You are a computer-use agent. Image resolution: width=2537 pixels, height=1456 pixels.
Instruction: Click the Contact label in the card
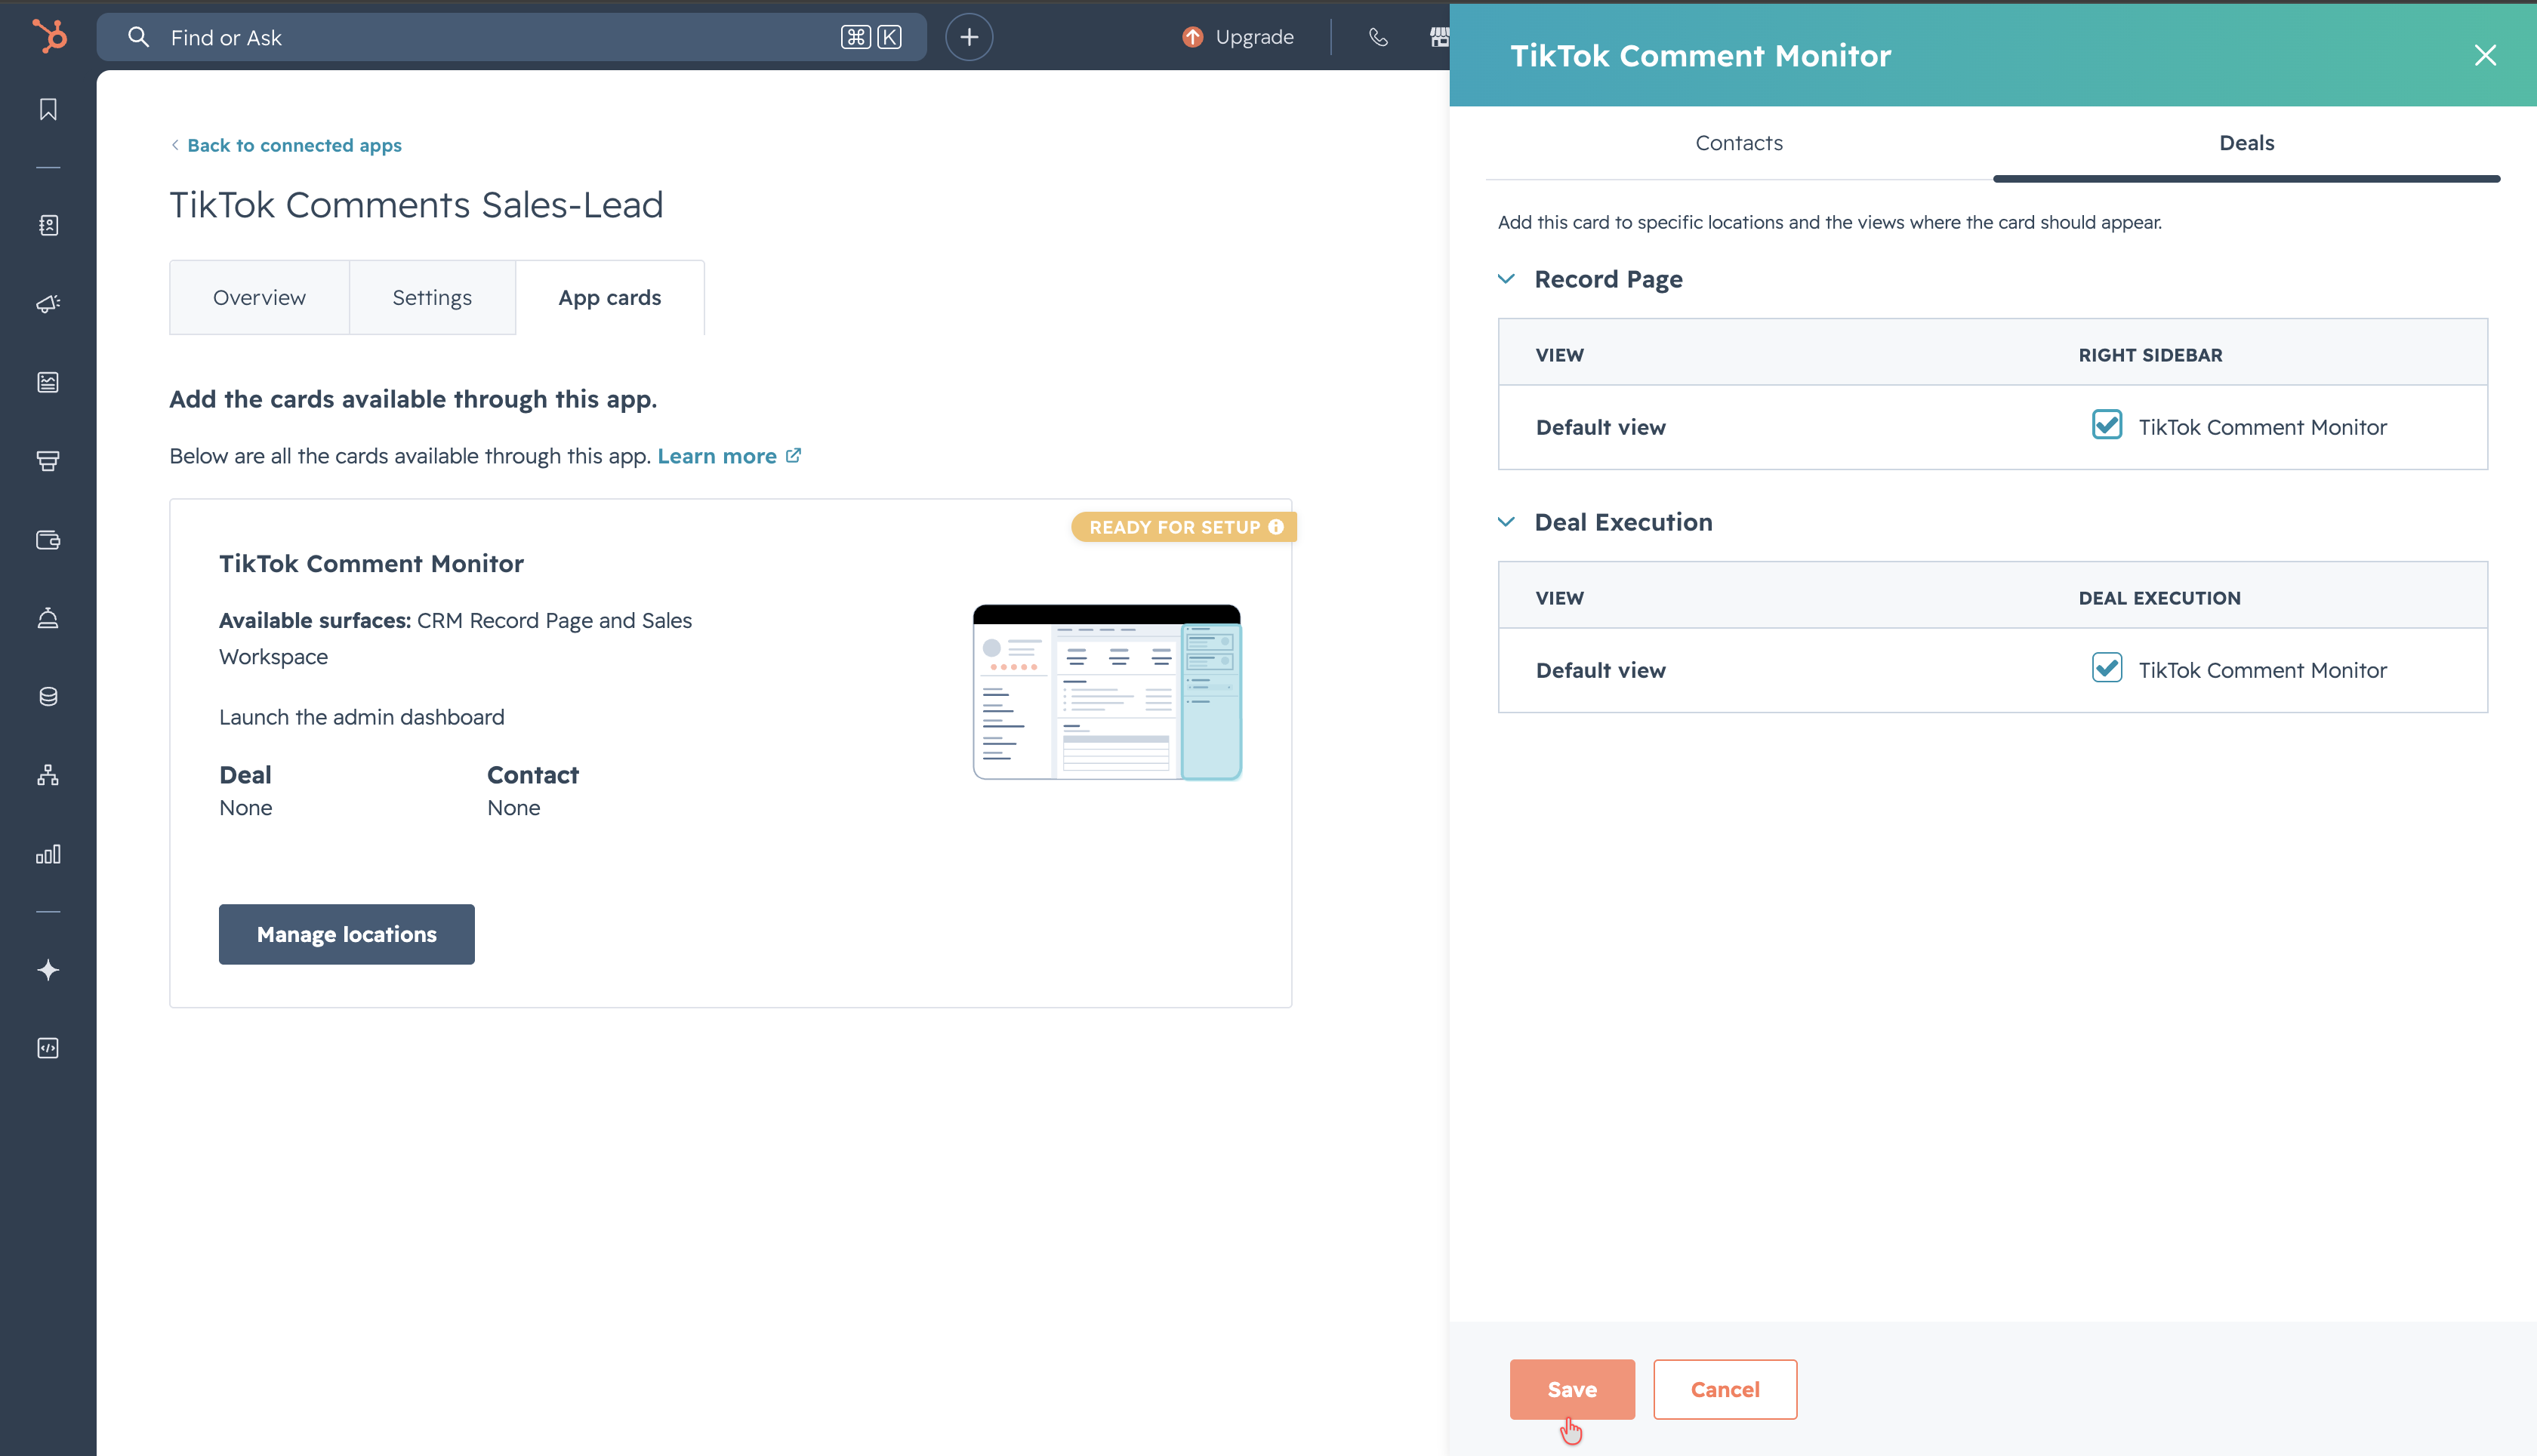(x=532, y=775)
